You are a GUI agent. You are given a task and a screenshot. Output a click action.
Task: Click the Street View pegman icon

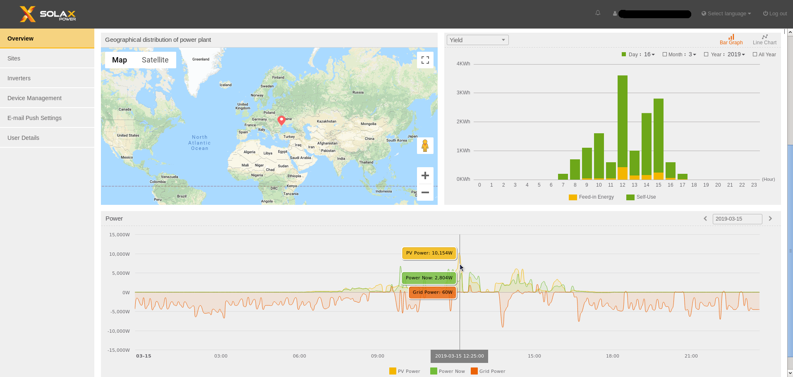425,146
